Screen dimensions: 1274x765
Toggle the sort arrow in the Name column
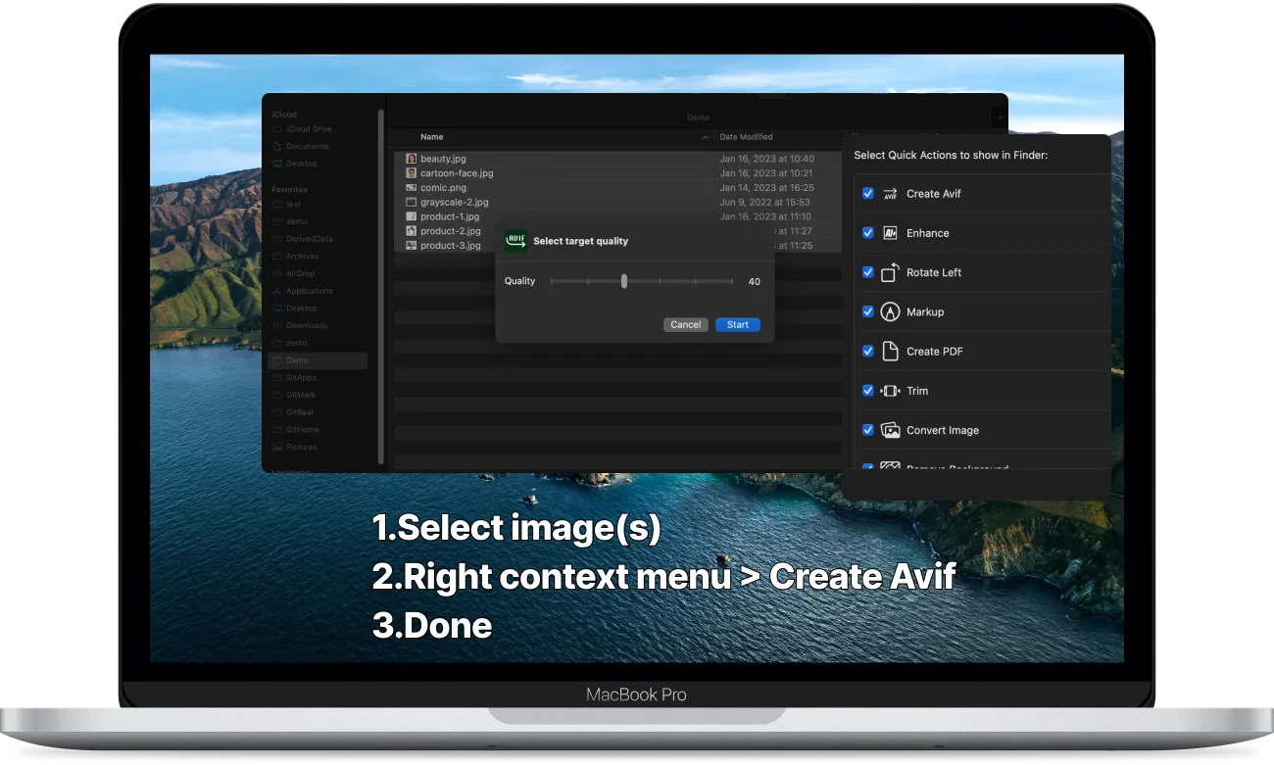pos(706,137)
